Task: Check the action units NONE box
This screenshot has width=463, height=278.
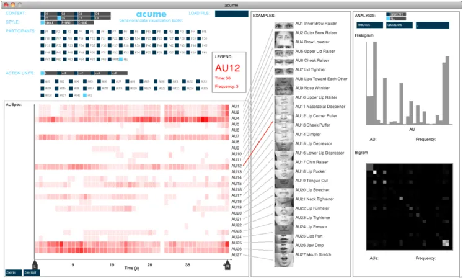Action: click(71, 95)
